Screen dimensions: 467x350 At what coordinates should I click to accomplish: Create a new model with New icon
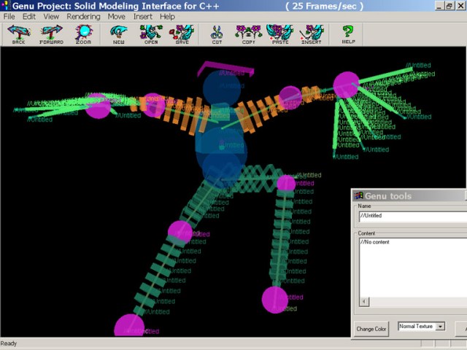[118, 34]
